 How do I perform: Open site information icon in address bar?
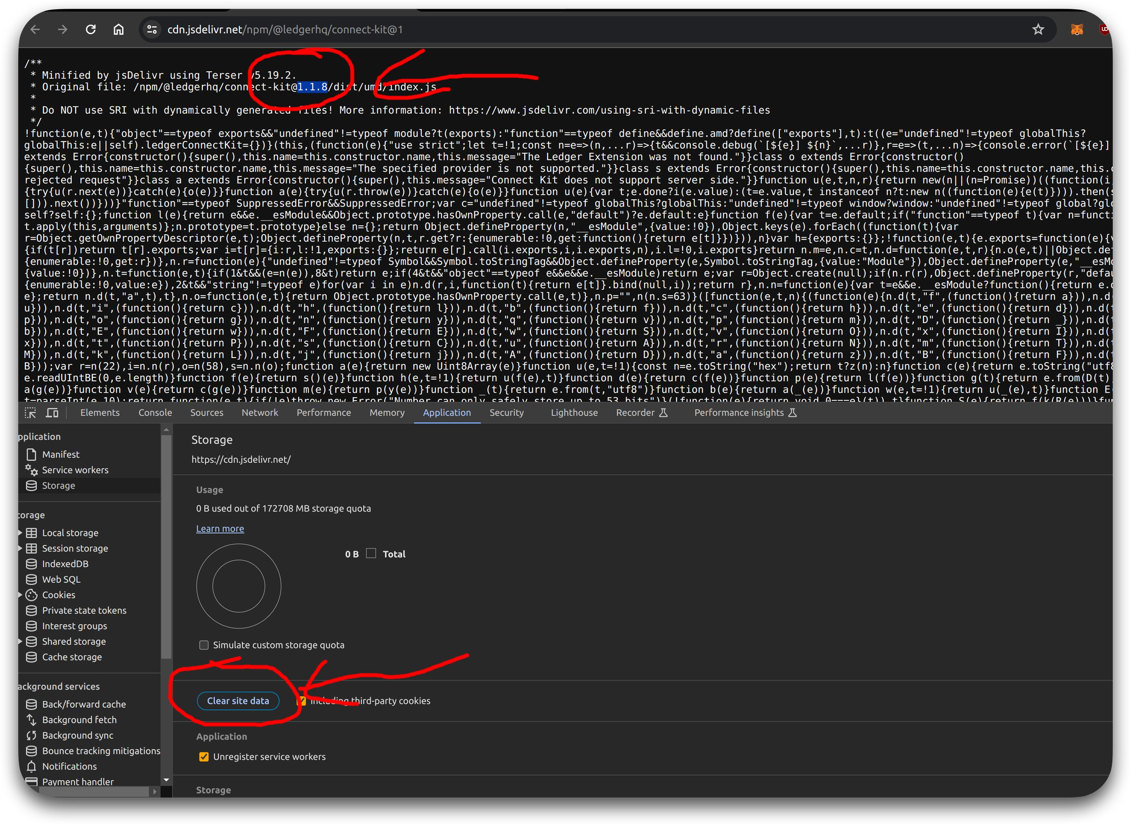pos(152,29)
